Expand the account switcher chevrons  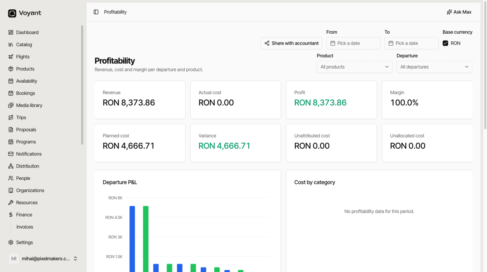tap(75, 259)
